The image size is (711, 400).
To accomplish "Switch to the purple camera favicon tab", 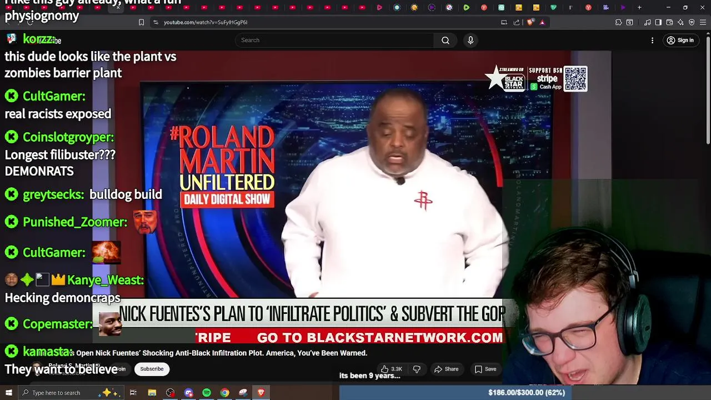I will [x=606, y=7].
